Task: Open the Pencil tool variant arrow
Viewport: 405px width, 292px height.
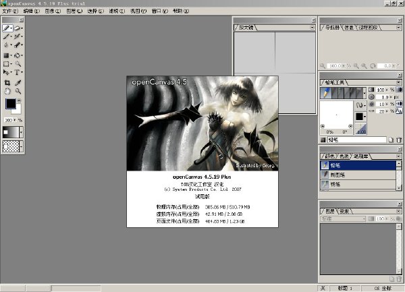Action: (x=11, y=28)
